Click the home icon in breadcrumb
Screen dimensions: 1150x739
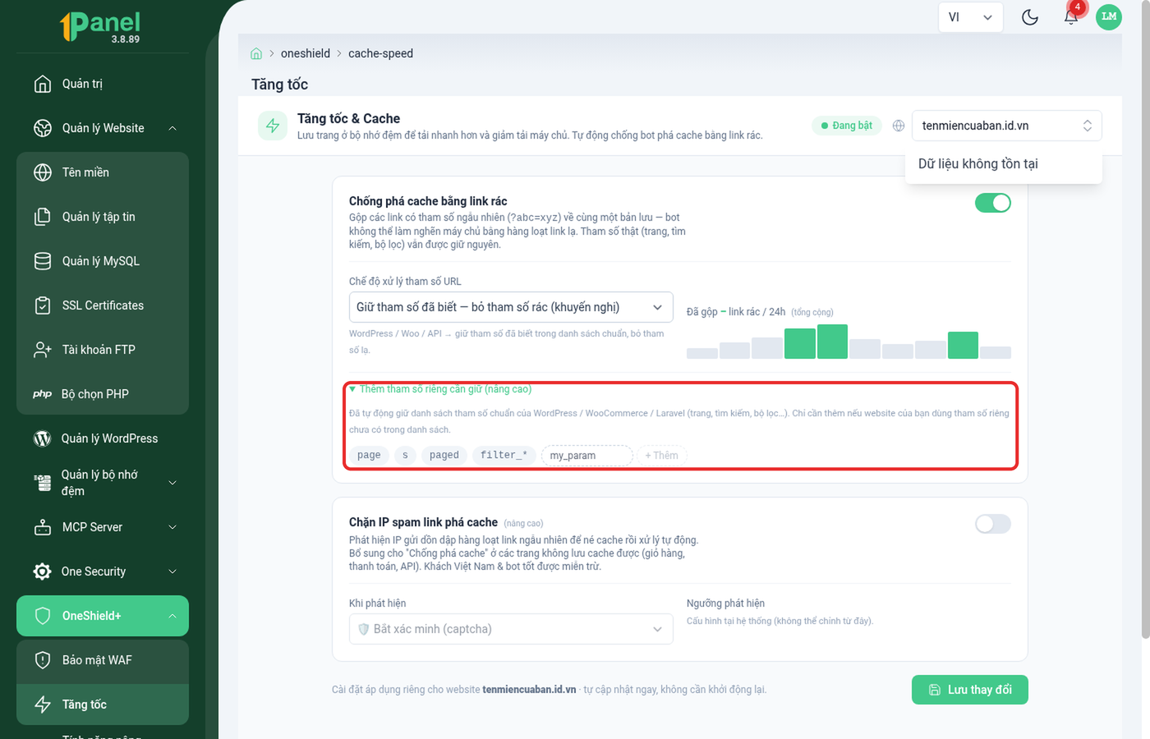tap(256, 53)
